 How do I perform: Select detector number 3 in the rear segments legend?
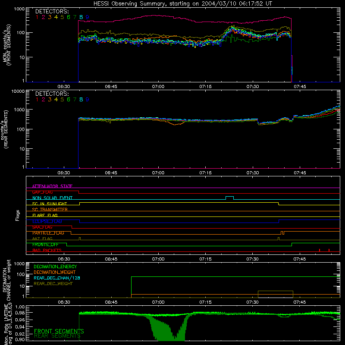coord(50,100)
